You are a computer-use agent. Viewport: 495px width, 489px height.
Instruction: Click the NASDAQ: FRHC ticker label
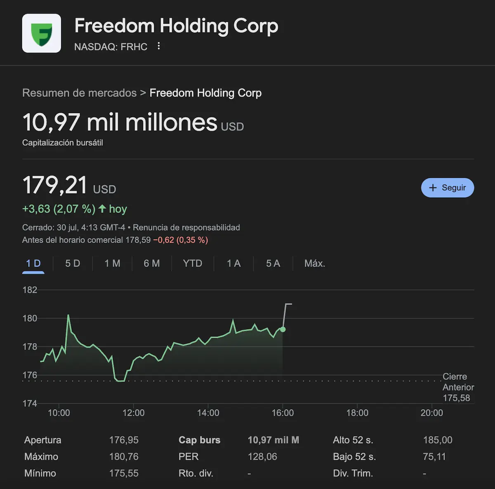click(x=111, y=47)
